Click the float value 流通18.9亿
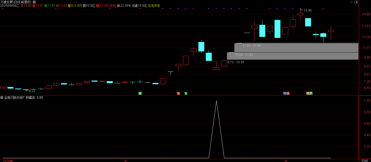 [139, 6]
